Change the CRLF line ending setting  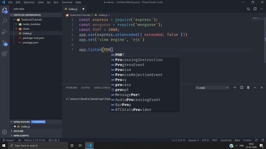(x=214, y=140)
